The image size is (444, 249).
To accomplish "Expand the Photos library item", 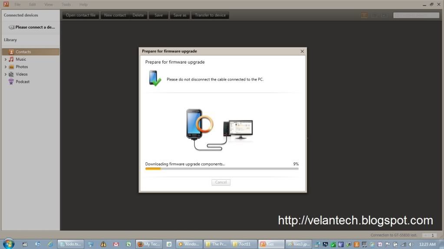I will click(x=5, y=67).
